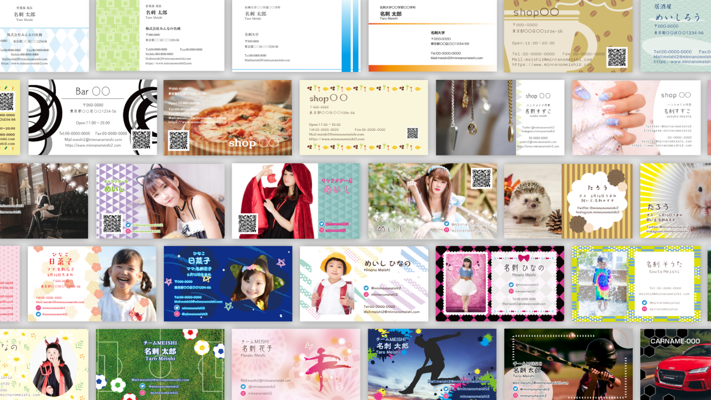The width and height of the screenshot is (711, 400).
Task: Click the Instagram icon on the ballerina card
Action: coord(243,393)
